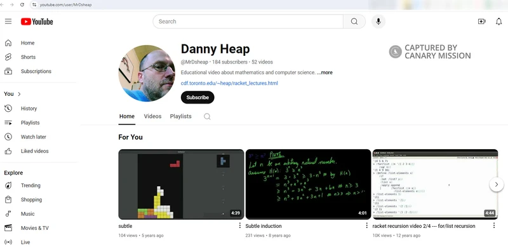
Task: Click the Movies & TV clapboard icon
Action: click(8, 228)
